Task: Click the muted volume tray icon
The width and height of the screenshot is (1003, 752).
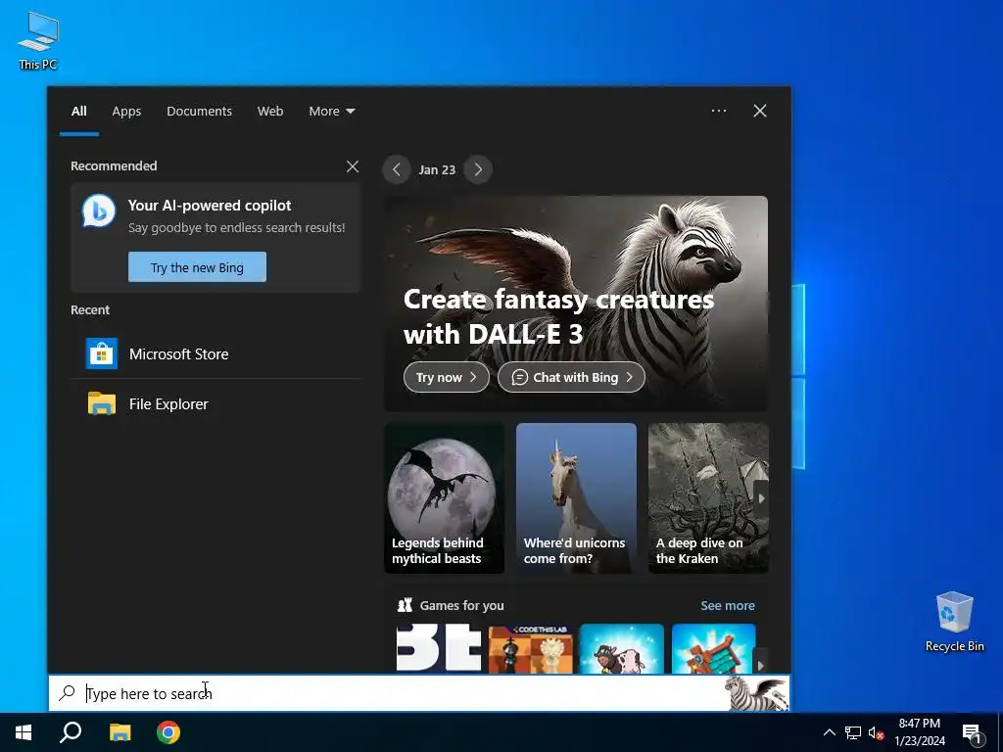Action: (x=877, y=732)
